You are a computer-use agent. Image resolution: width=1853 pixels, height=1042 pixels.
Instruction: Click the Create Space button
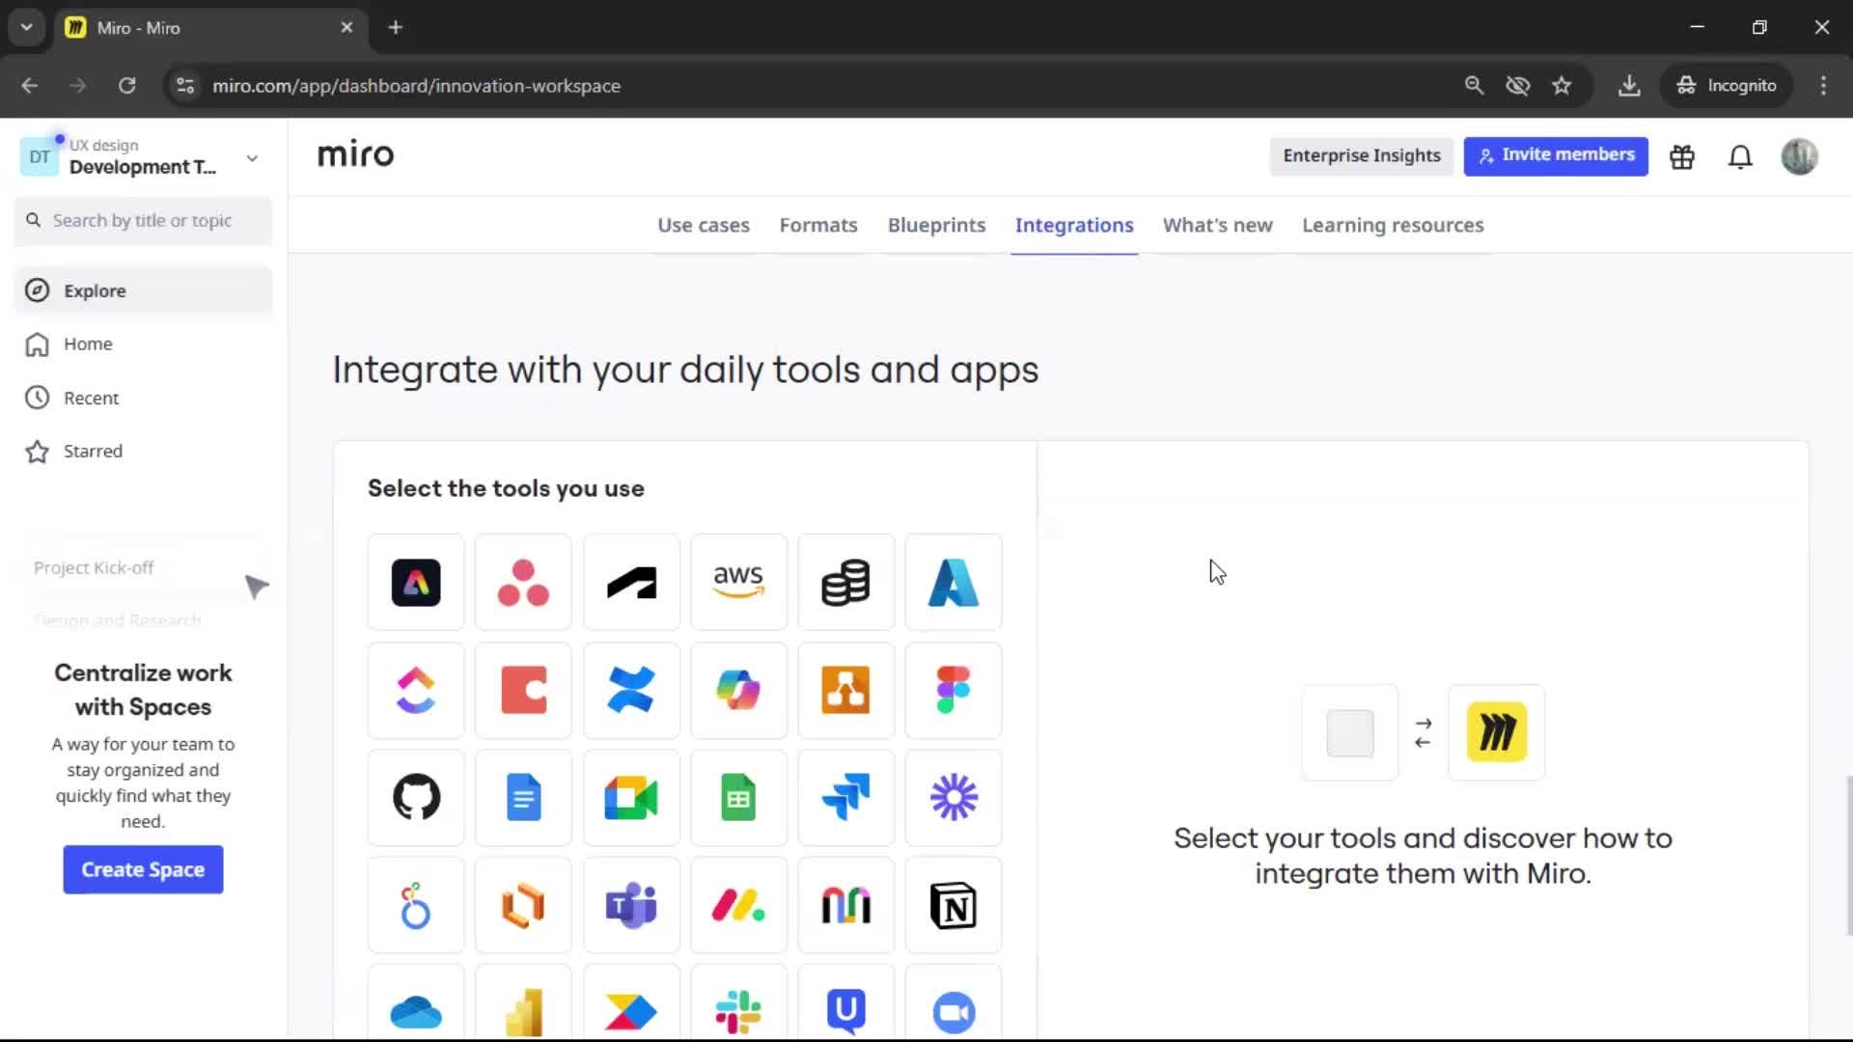[x=143, y=869]
